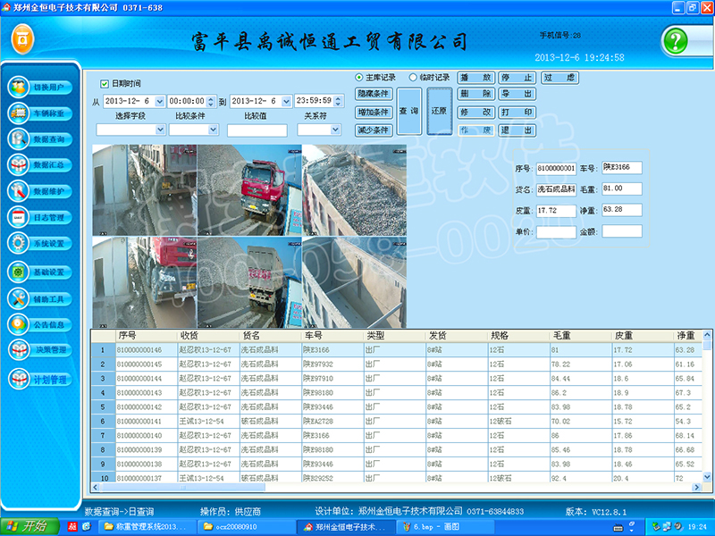Select the 临时记录 radio button
Viewport: 715px width, 536px height.
[413, 78]
